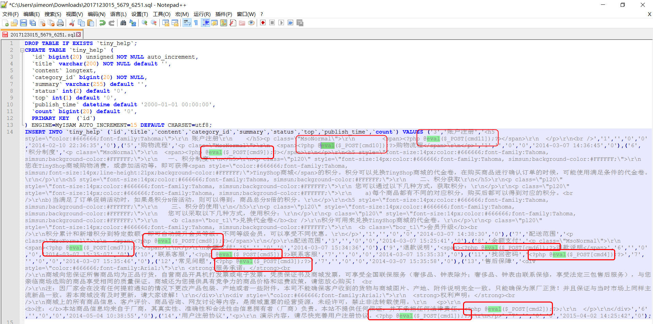
Task: Open Find with the binoculars icon
Action: pos(123,23)
